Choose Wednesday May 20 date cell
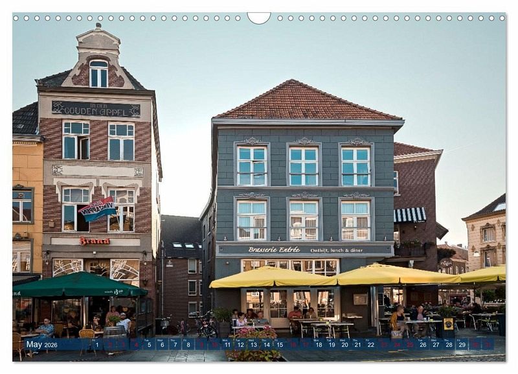Screen dimensions: 518x374 tap(345, 345)
